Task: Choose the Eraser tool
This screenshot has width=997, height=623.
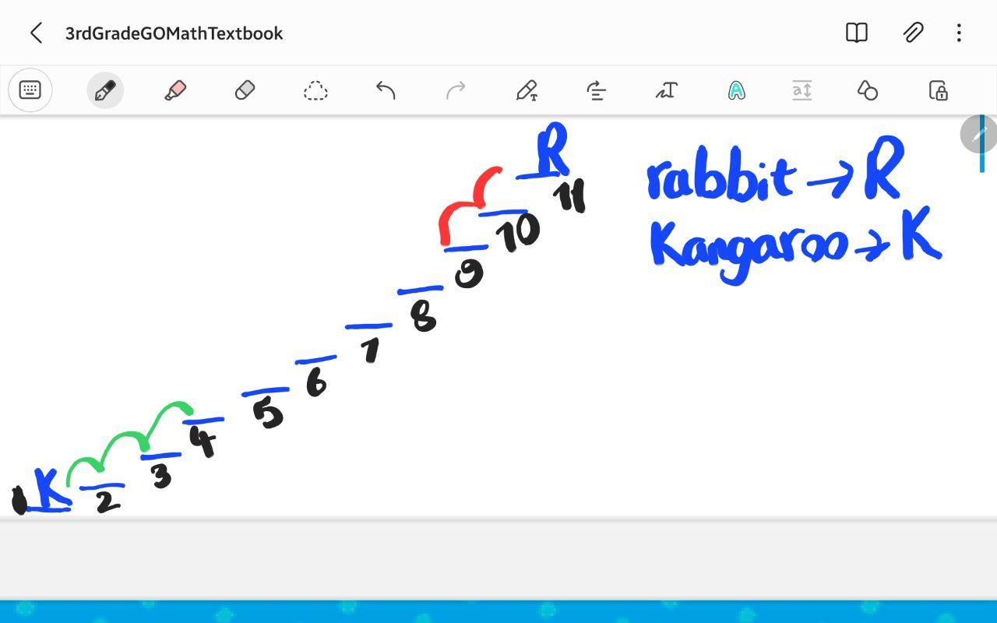Action: (x=245, y=90)
